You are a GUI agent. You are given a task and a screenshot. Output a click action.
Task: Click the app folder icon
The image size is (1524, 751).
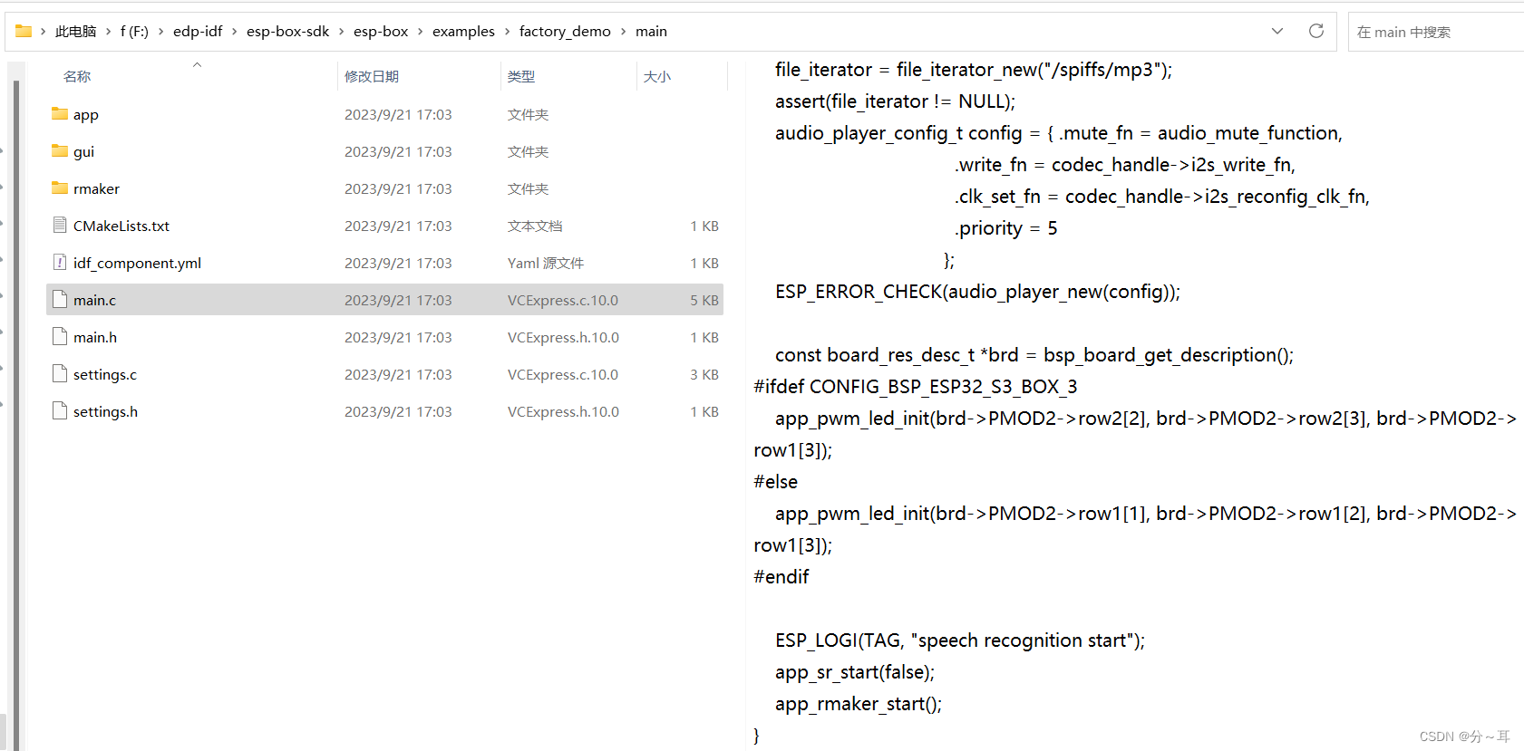tap(60, 114)
